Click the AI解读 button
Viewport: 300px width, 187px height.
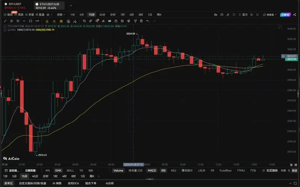[286, 15]
